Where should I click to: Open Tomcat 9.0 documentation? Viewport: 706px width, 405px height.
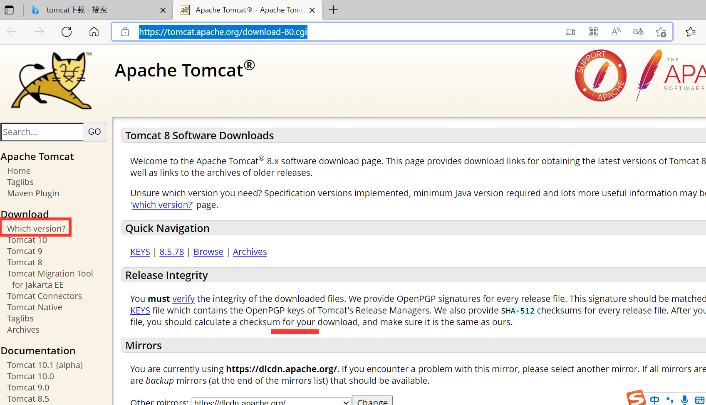click(28, 388)
